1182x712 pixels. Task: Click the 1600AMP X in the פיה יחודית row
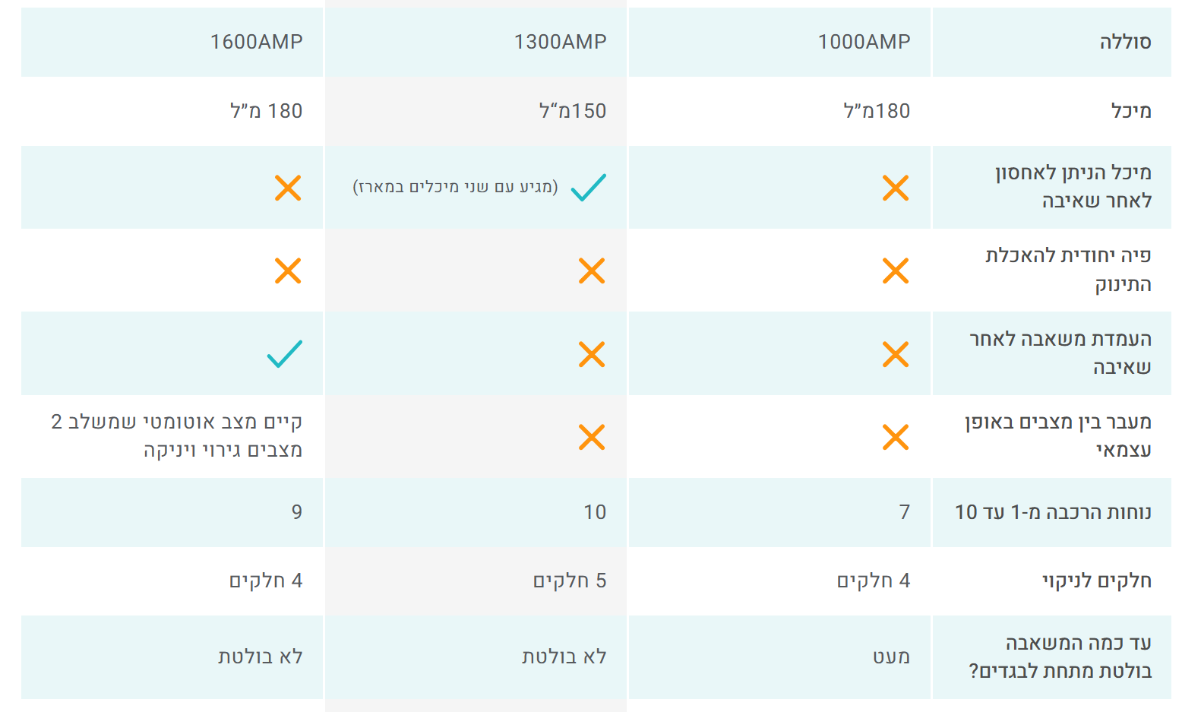tap(288, 271)
